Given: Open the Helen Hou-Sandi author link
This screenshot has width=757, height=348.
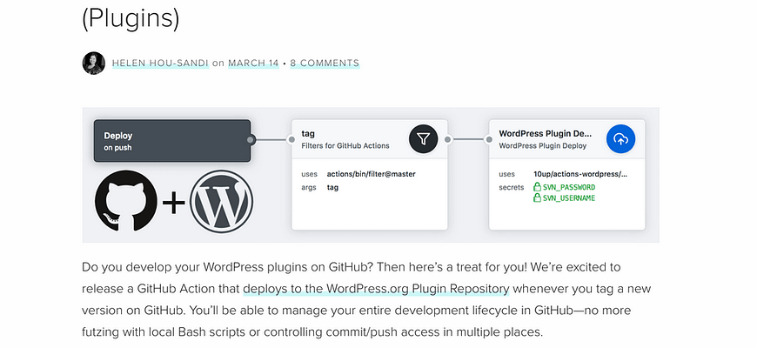Looking at the screenshot, I should 160,63.
